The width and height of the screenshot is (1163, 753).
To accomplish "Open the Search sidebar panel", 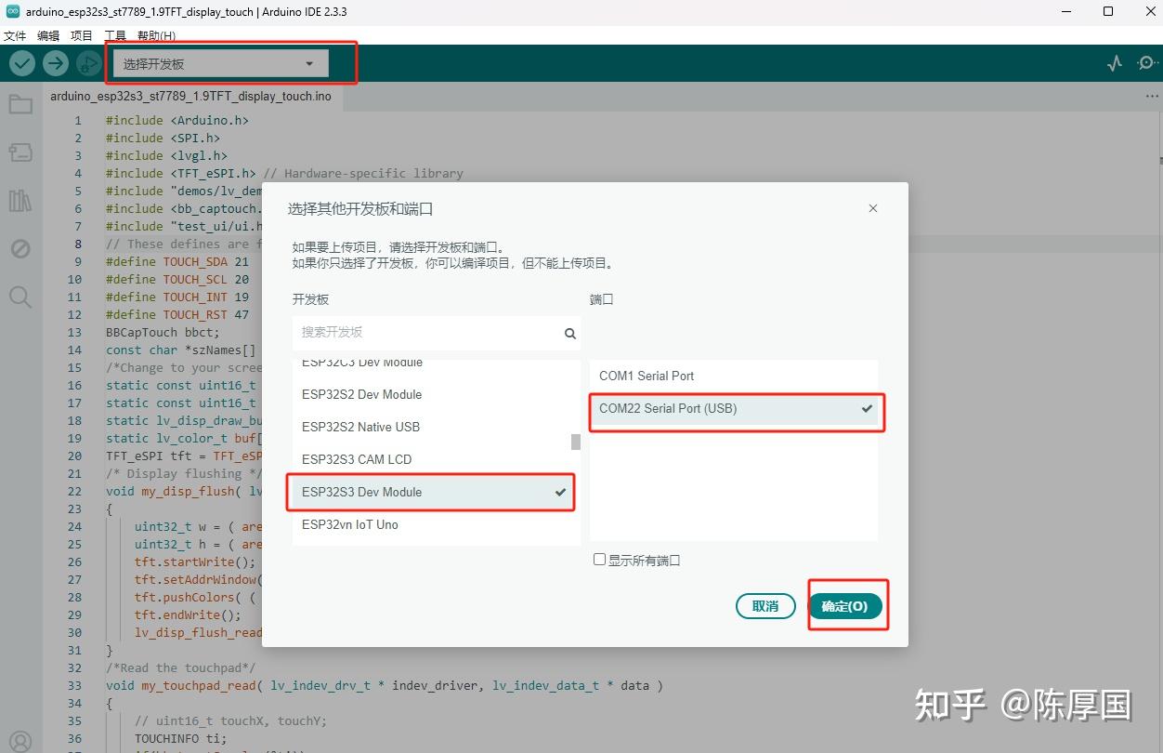I will (x=20, y=297).
